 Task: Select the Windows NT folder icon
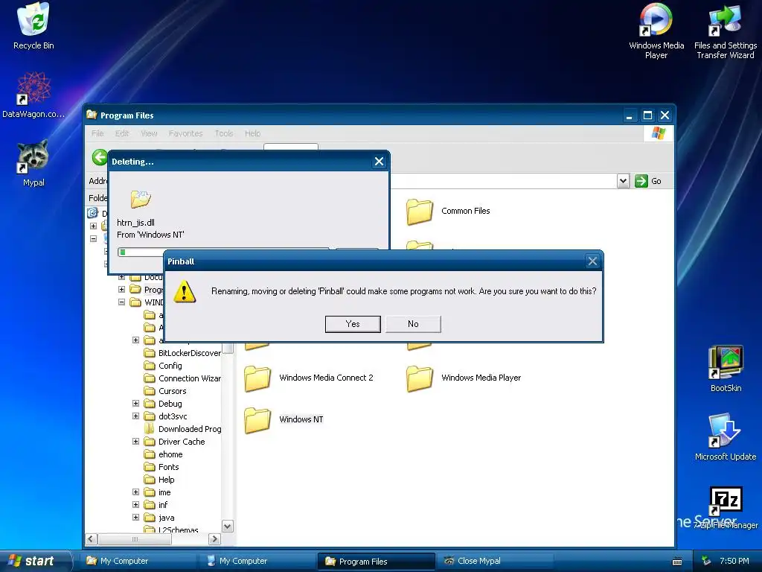(x=257, y=420)
